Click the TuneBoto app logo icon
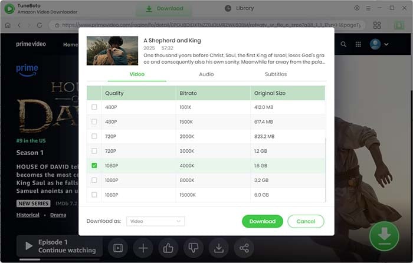This screenshot has height=263, width=413. pyautogui.click(x=9, y=8)
